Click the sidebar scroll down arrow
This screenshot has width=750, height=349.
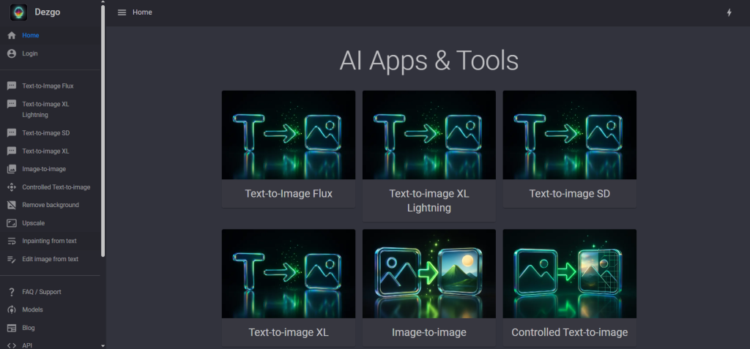pyautogui.click(x=103, y=345)
